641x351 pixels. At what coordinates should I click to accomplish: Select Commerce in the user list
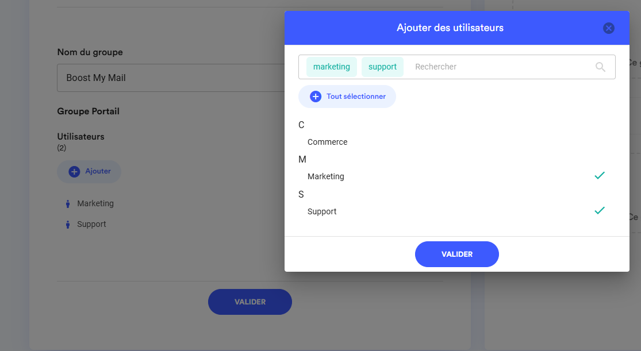click(328, 142)
